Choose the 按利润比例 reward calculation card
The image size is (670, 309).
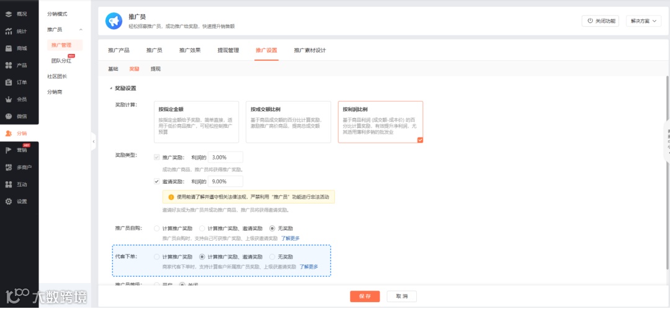coord(380,122)
